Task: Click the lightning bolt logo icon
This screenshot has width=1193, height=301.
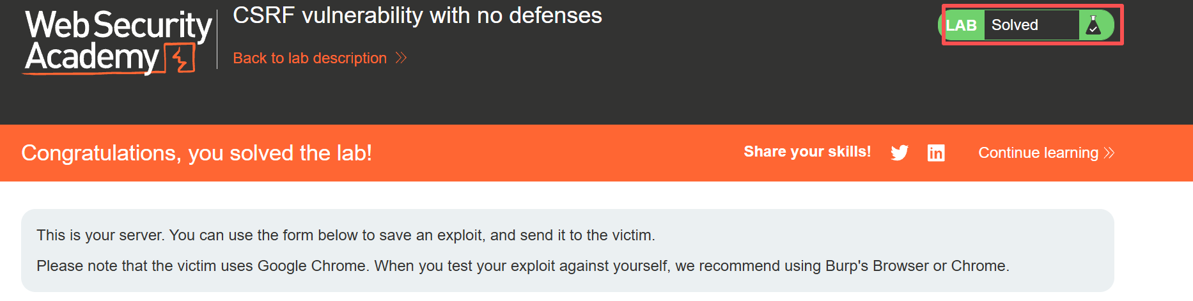Action: click(182, 59)
